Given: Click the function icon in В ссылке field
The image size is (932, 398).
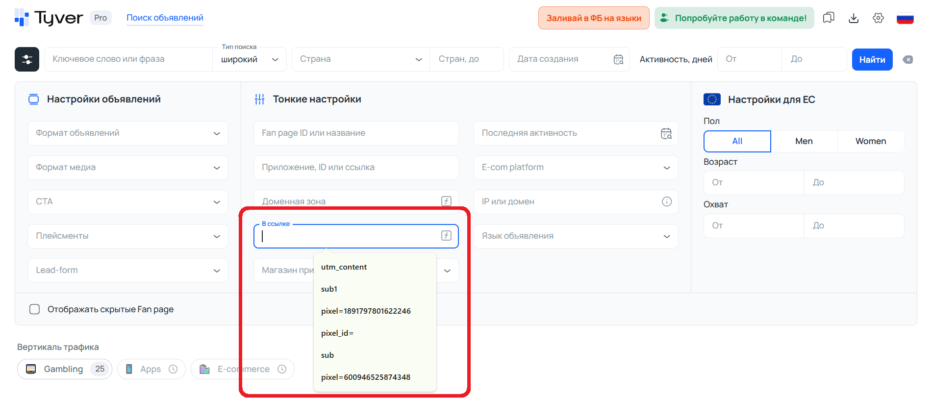Looking at the screenshot, I should (x=446, y=236).
